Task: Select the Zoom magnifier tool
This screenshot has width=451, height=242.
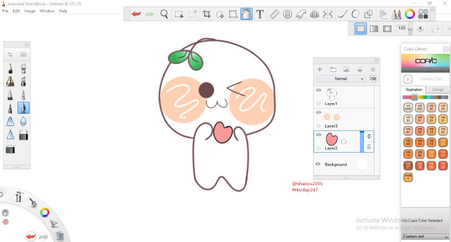Action: click(x=164, y=14)
